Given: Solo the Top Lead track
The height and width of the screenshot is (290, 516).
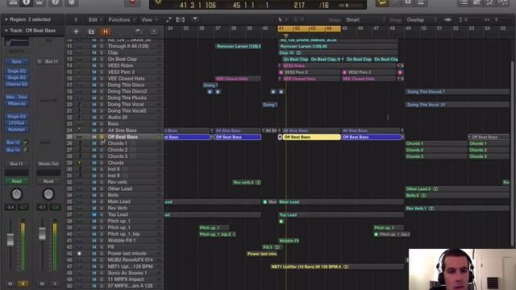Looking at the screenshot, I should (x=102, y=214).
